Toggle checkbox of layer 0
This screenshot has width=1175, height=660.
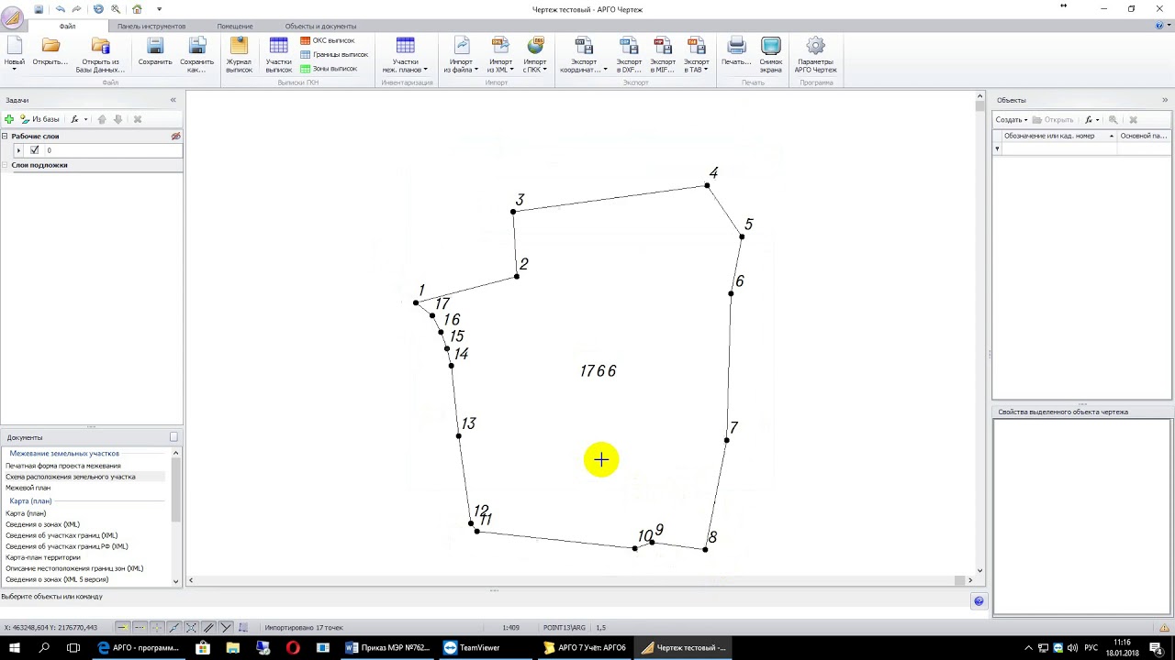pyautogui.click(x=34, y=150)
